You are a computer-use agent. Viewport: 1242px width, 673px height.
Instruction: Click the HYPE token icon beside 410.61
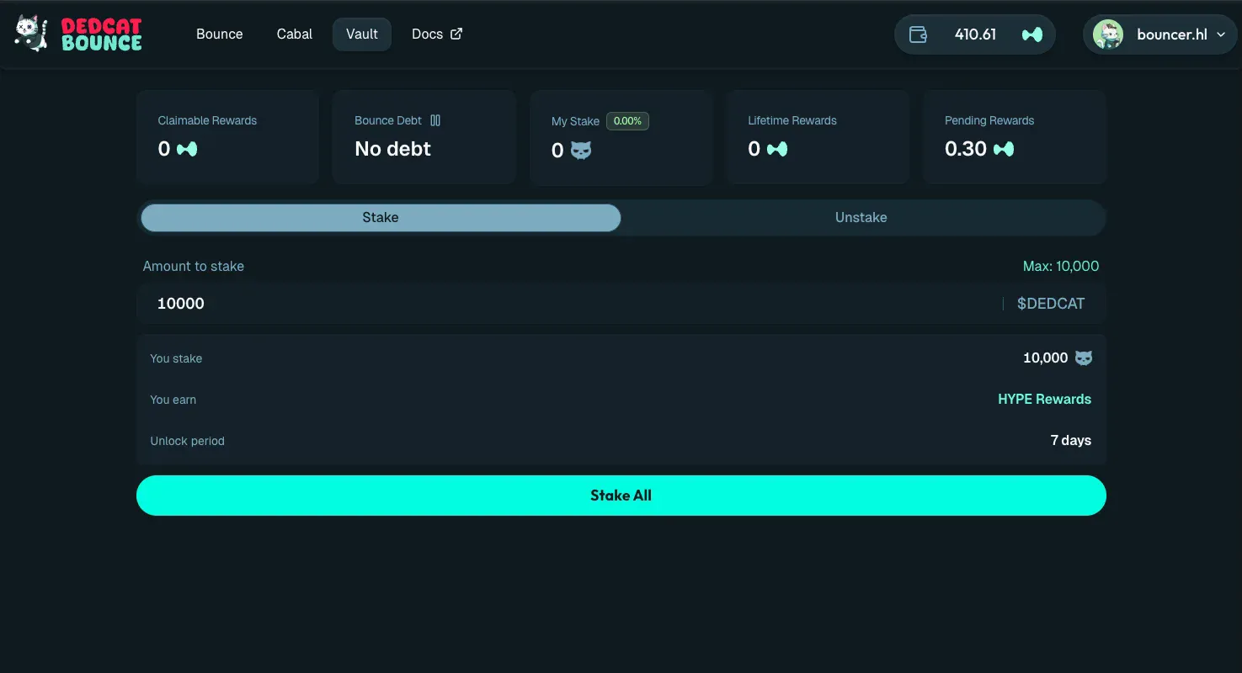(1031, 34)
